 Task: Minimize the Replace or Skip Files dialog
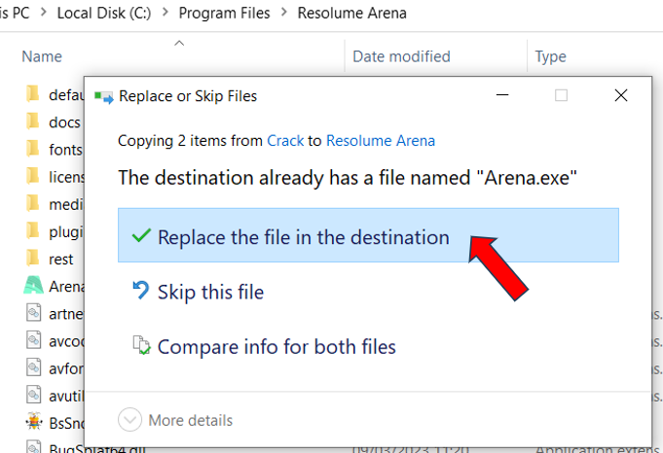[502, 95]
